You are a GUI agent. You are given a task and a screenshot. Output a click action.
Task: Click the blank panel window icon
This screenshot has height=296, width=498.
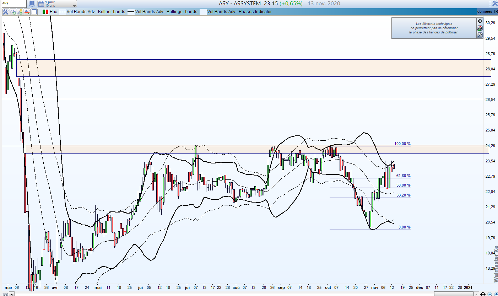[34, 12]
